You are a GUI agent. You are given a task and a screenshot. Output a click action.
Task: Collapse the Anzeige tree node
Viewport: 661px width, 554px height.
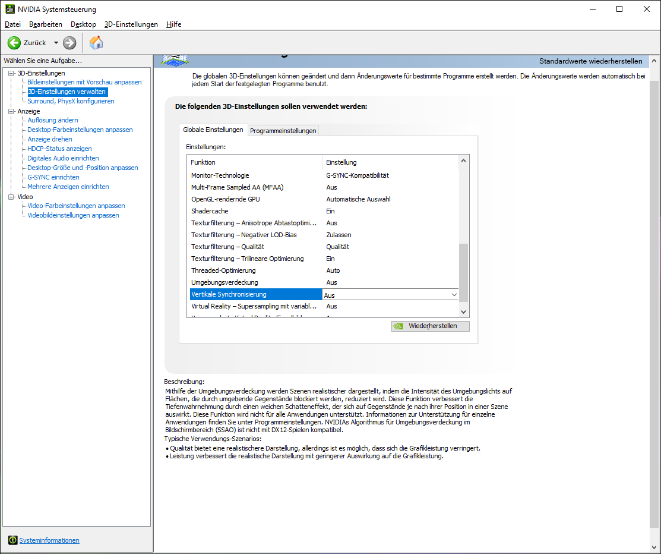pos(11,111)
